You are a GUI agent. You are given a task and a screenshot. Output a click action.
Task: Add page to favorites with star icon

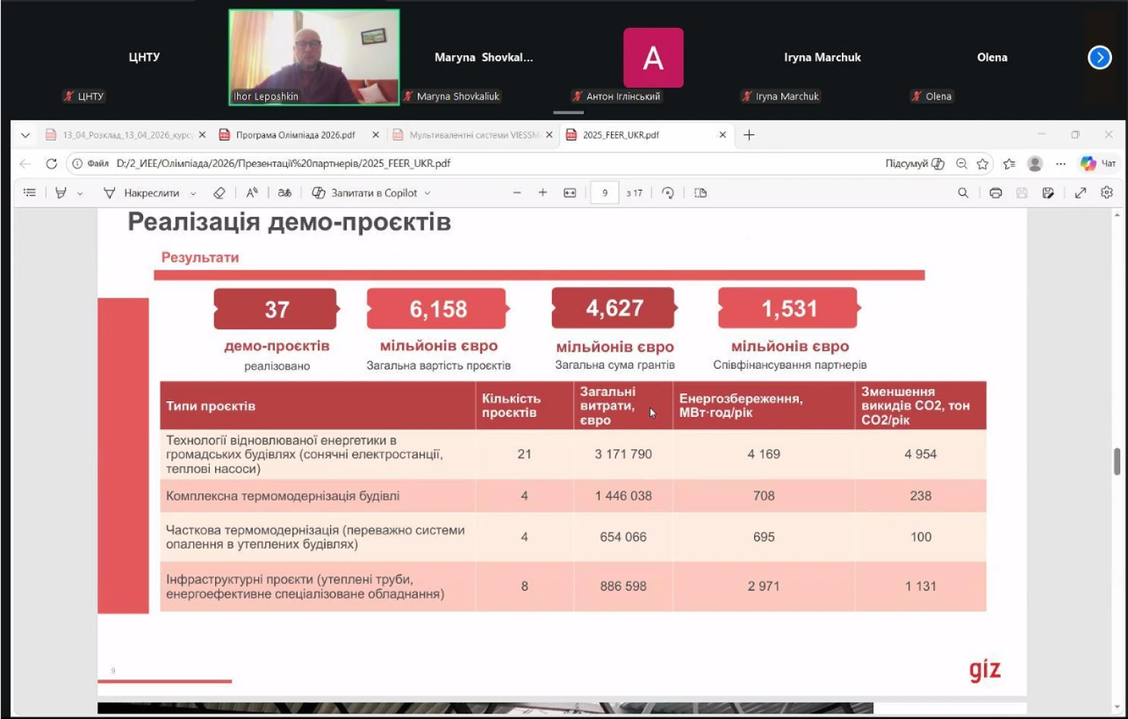[x=983, y=164]
